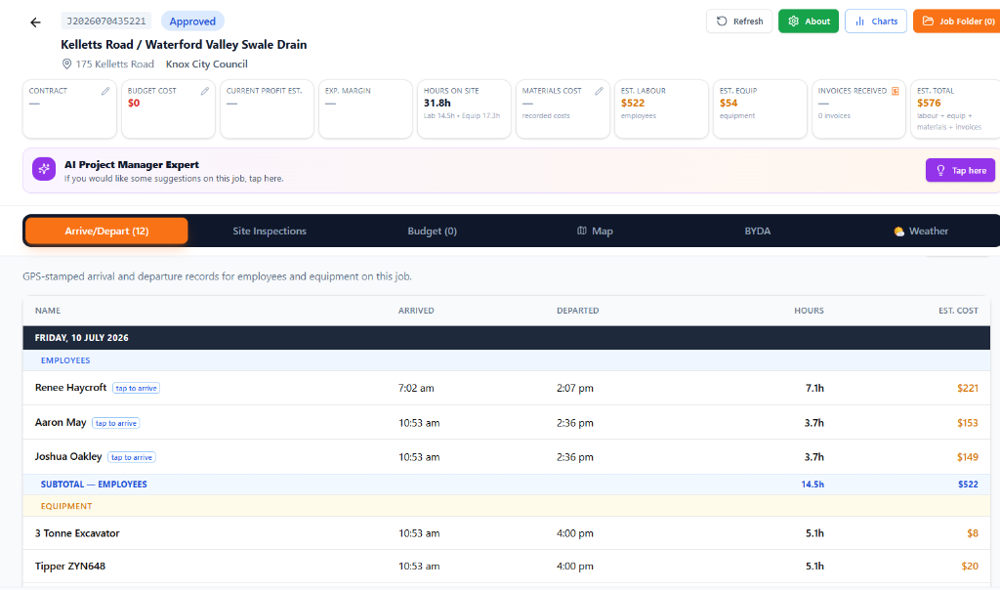Image resolution: width=1000 pixels, height=590 pixels.
Task: Click the Approved status badge
Action: 192,21
